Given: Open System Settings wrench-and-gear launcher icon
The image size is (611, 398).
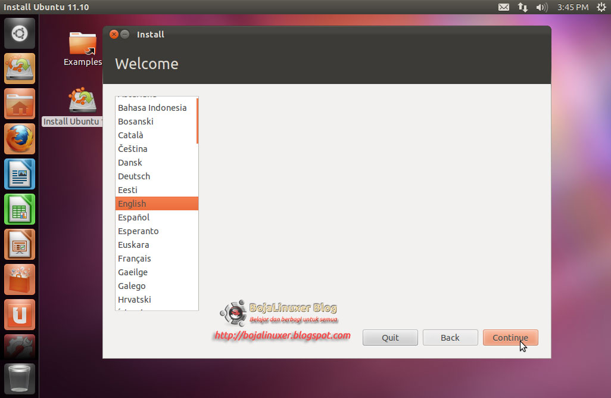Looking at the screenshot, I should tap(20, 347).
